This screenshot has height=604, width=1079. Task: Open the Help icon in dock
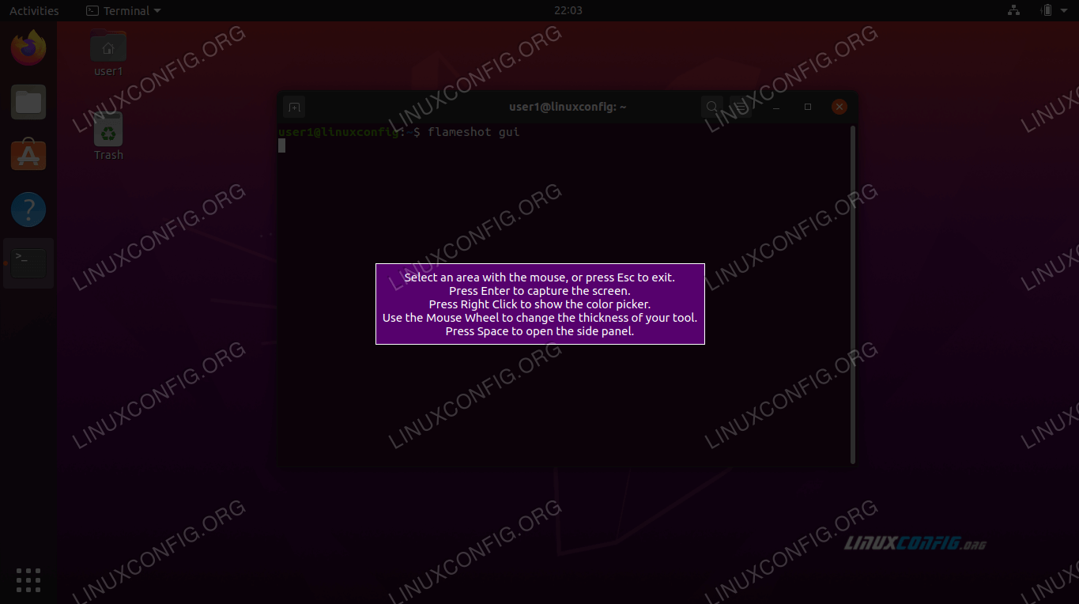28,210
